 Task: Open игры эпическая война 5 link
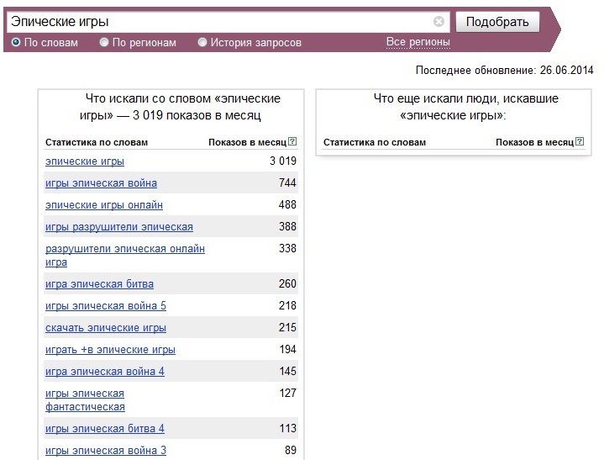click(x=106, y=306)
